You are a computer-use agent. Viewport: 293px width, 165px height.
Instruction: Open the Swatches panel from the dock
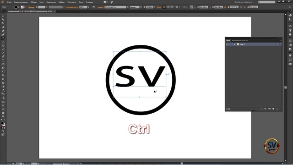click(290, 26)
